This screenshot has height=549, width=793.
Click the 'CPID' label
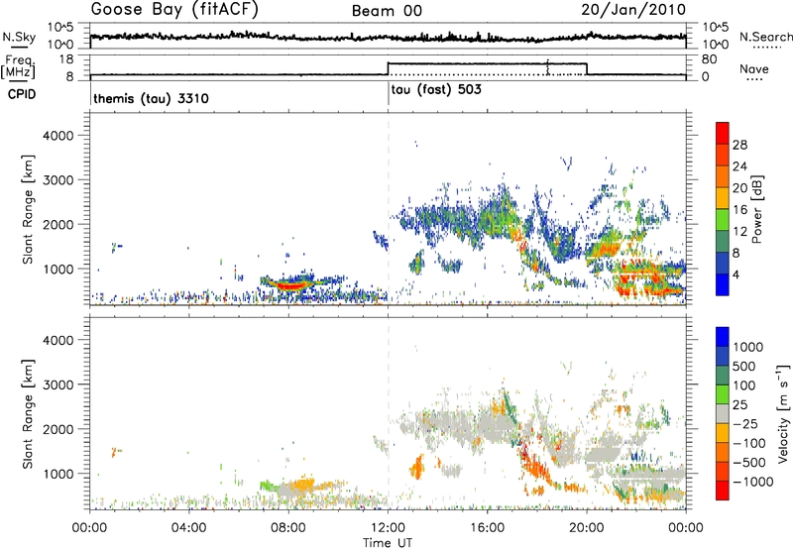tap(22, 94)
